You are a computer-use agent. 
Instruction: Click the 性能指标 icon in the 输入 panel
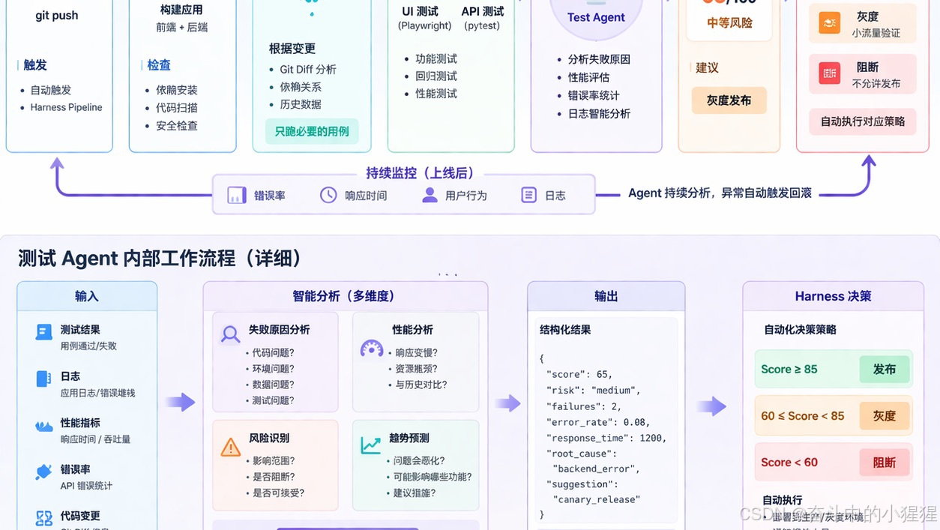[43, 426]
